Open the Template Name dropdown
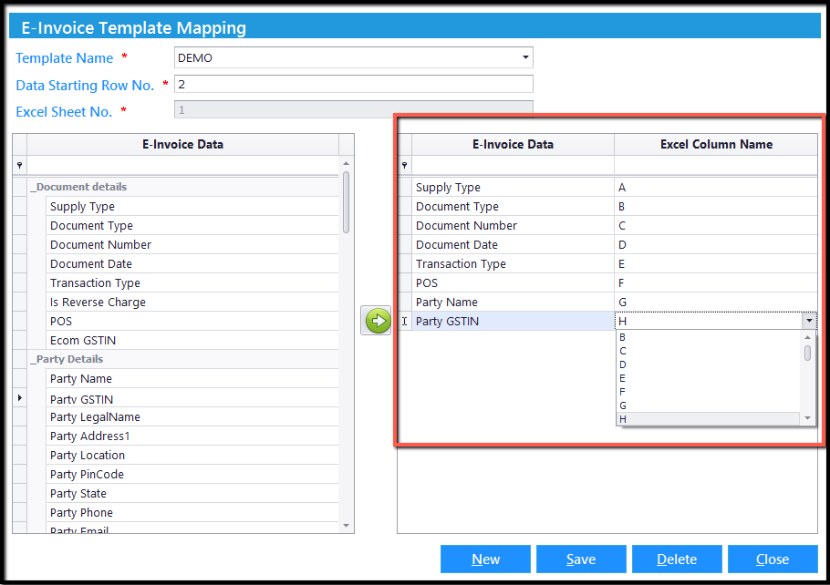830x585 pixels. (525, 58)
